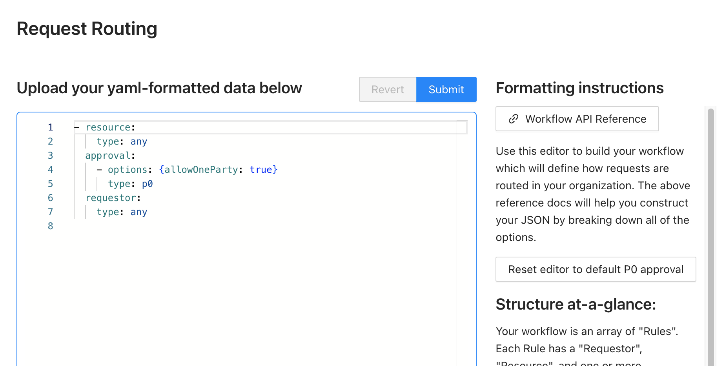This screenshot has width=725, height=366.
Task: Place cursor on the 'resource' key
Action: click(108, 127)
